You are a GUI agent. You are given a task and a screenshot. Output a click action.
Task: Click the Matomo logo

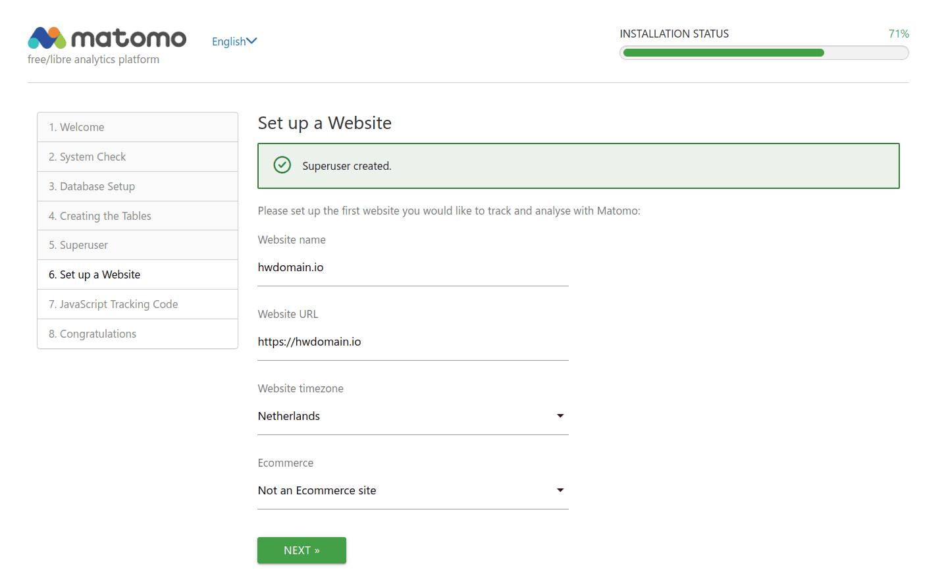tap(107, 38)
